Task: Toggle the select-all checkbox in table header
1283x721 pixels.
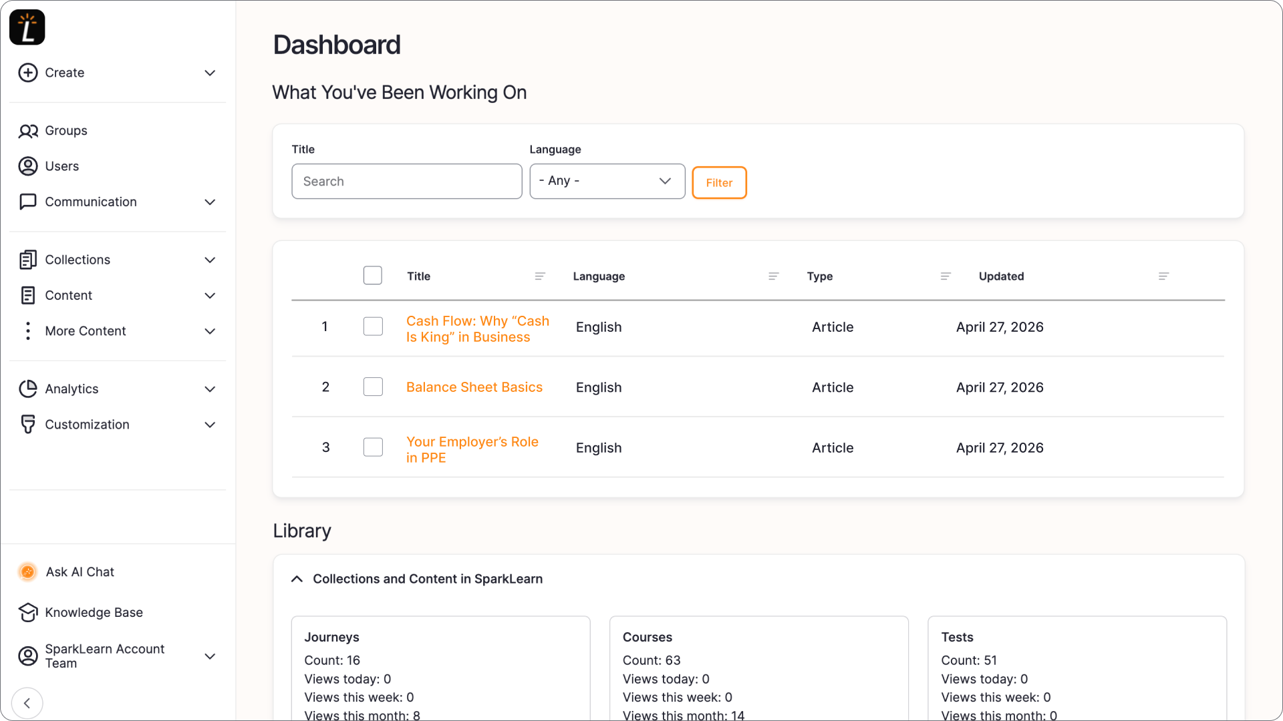Action: pos(373,276)
